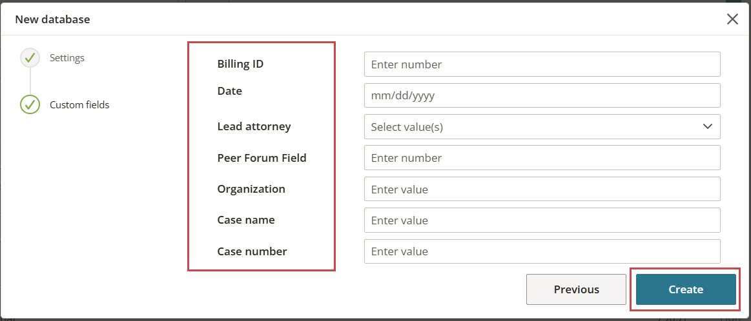Click the Custom fields step checkmark icon
The height and width of the screenshot is (321, 751).
[30, 105]
